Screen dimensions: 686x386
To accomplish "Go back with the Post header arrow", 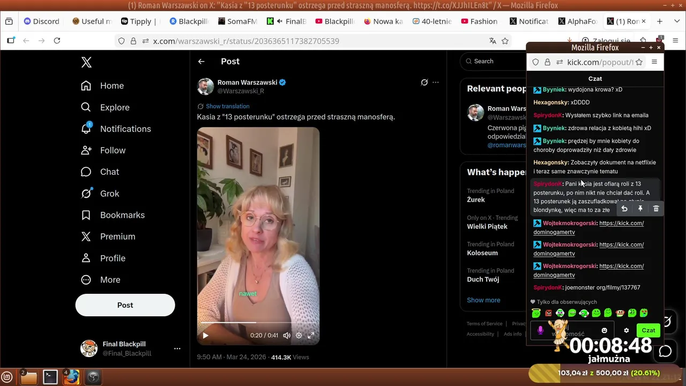I will coord(201,62).
